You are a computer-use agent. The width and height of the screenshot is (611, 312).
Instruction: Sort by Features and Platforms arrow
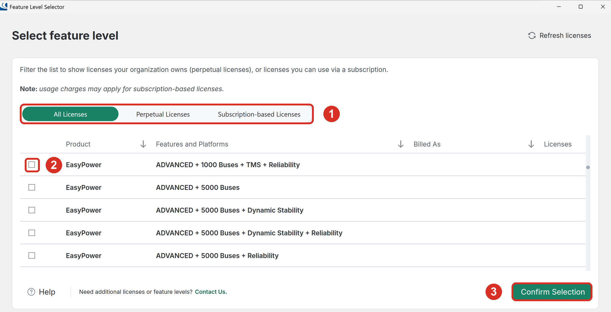click(x=401, y=144)
